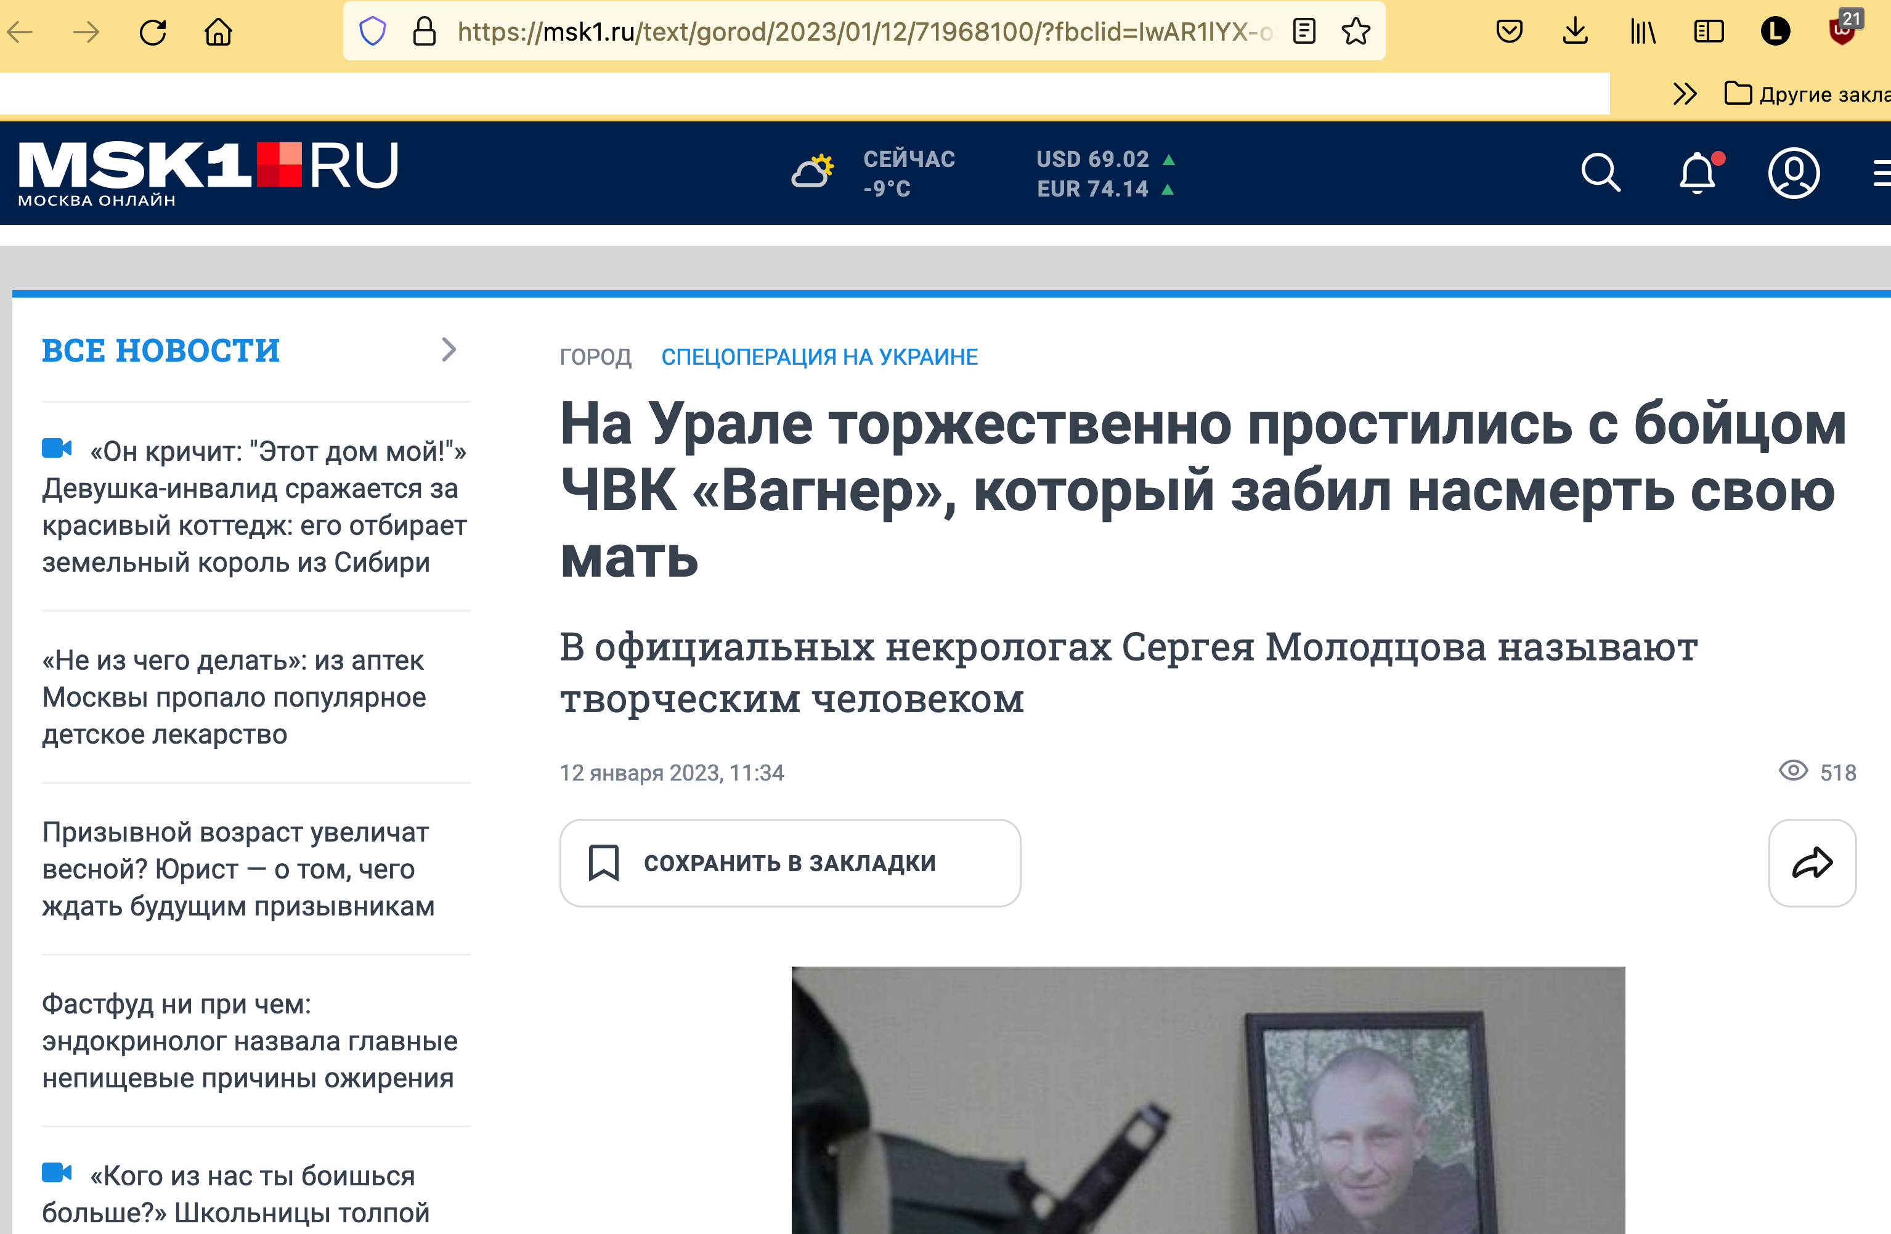
Task: Open the library history and bookmarks
Action: pyautogui.click(x=1642, y=32)
